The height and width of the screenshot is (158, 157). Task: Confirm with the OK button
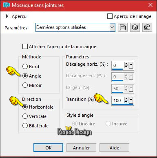[x=48, y=148]
